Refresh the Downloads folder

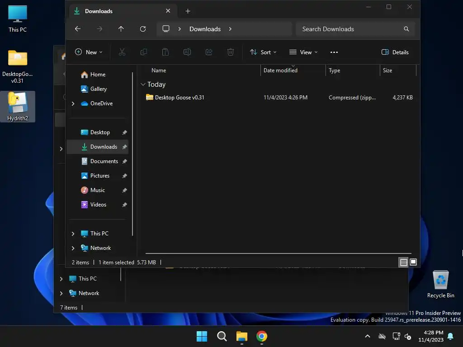click(143, 29)
